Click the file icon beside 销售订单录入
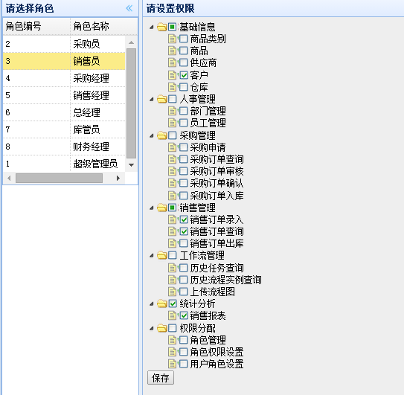Viewport: 404px width, 395px height. coord(172,219)
